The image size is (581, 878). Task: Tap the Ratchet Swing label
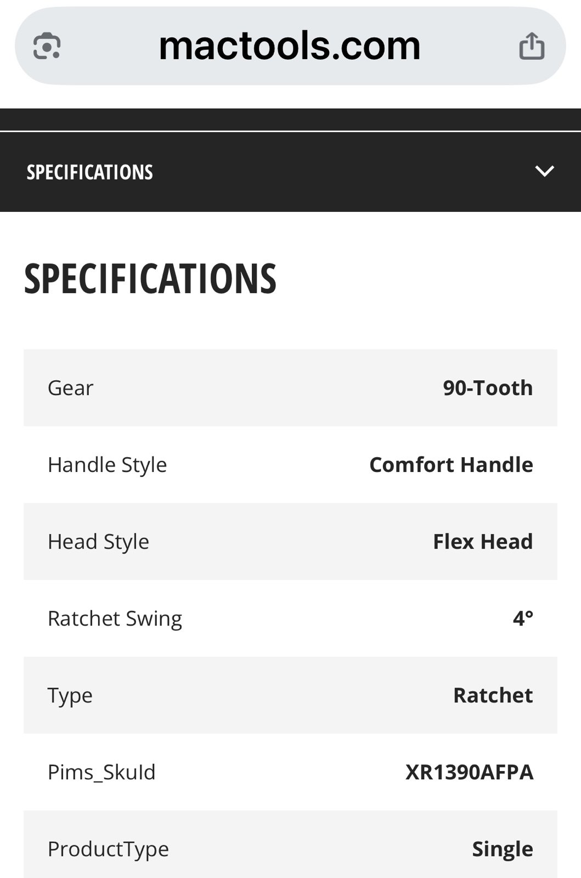(115, 618)
